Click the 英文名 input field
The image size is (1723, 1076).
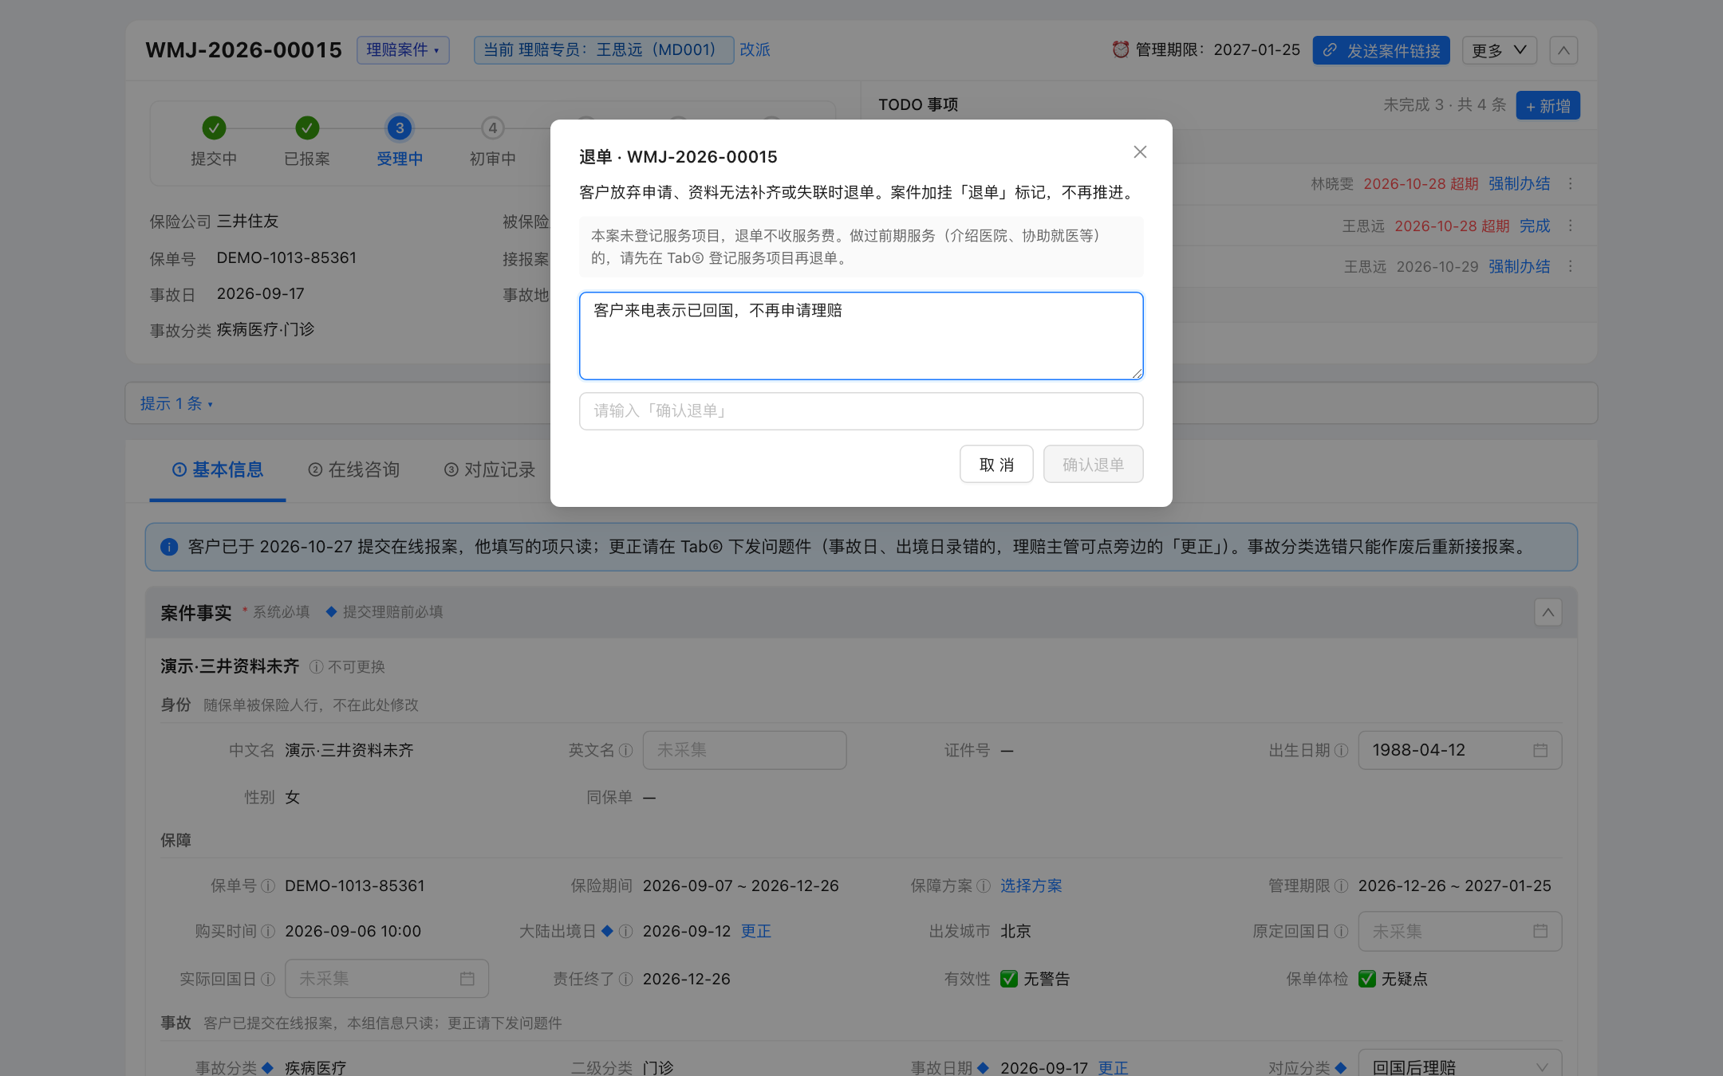(744, 750)
